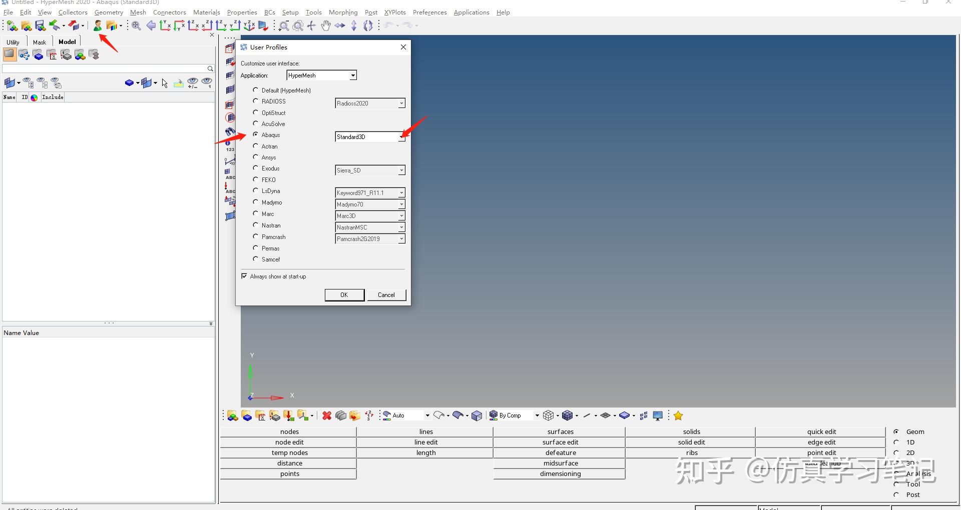Click the yellow star favorites icon
This screenshot has width=961, height=510.
(678, 415)
